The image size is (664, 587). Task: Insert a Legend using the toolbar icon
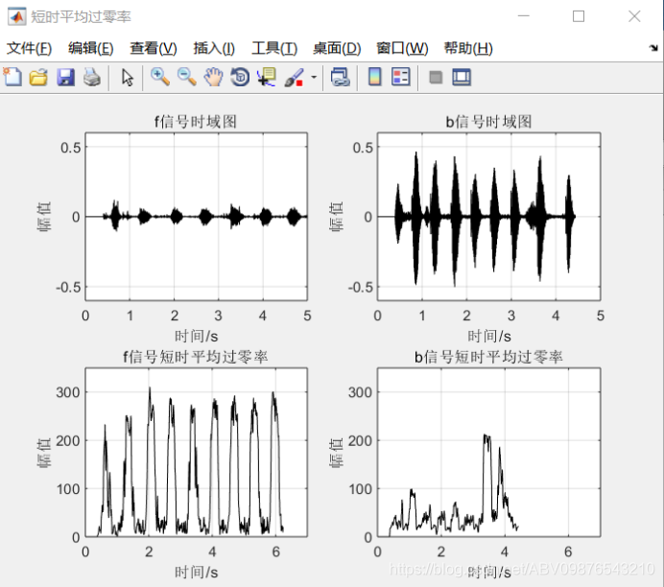coord(400,78)
